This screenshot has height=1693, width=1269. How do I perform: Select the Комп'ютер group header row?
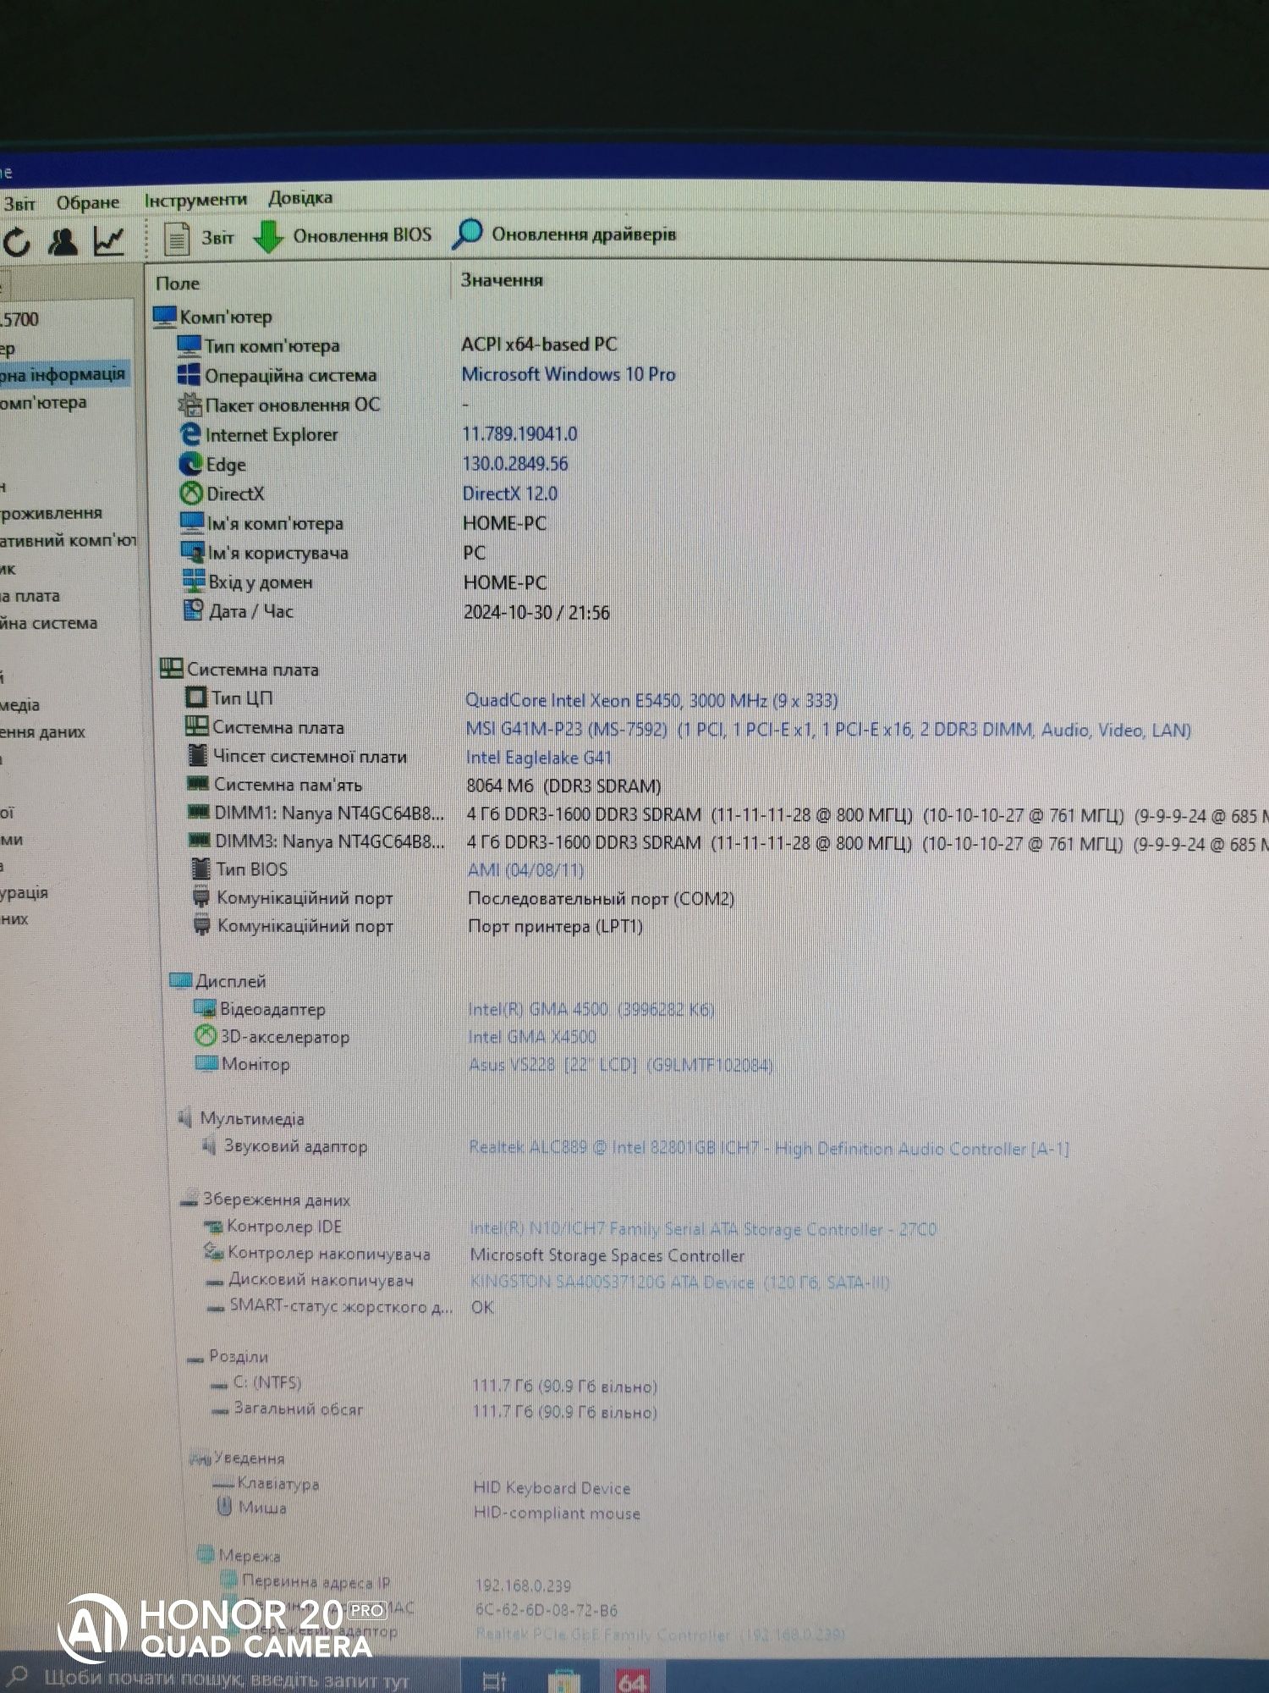pyautogui.click(x=213, y=317)
